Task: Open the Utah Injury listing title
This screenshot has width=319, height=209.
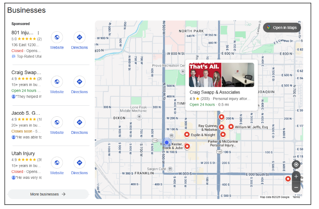Action: [23, 153]
